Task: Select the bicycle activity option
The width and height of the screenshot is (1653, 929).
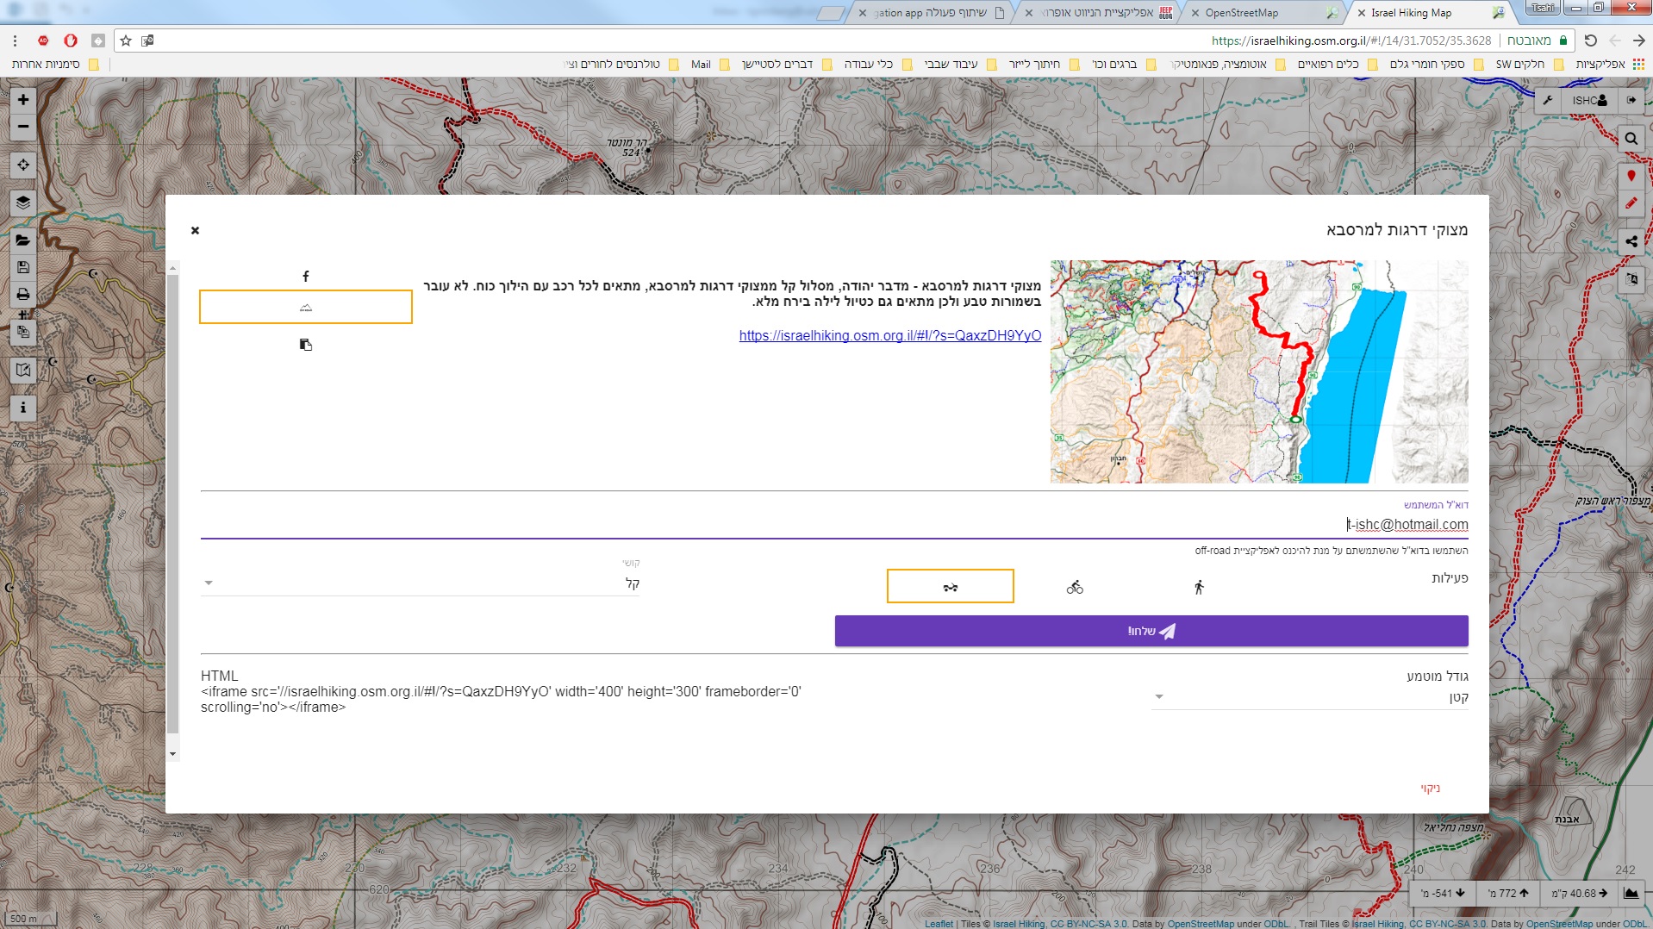Action: click(x=1074, y=588)
